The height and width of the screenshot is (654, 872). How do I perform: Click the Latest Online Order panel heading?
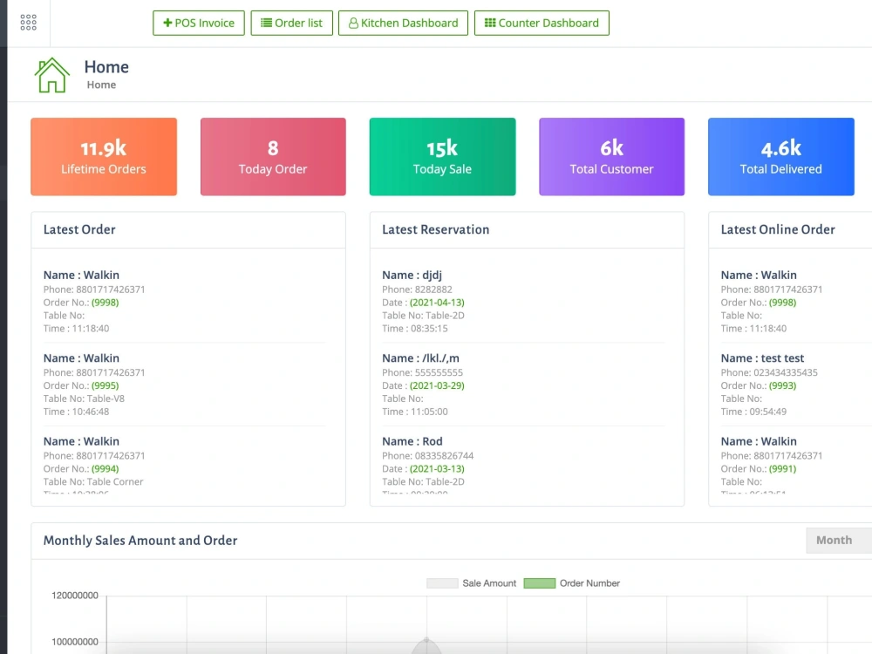(778, 229)
